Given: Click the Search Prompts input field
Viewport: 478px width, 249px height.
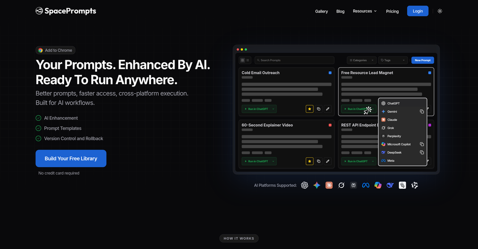Looking at the screenshot, I should tap(294, 60).
